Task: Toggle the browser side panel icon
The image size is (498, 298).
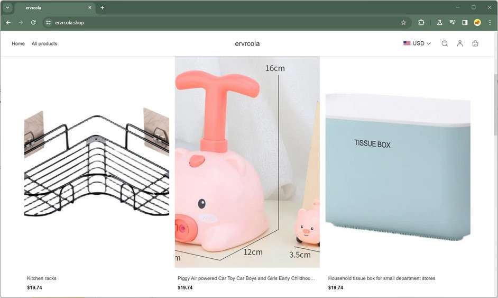Action: [465, 23]
